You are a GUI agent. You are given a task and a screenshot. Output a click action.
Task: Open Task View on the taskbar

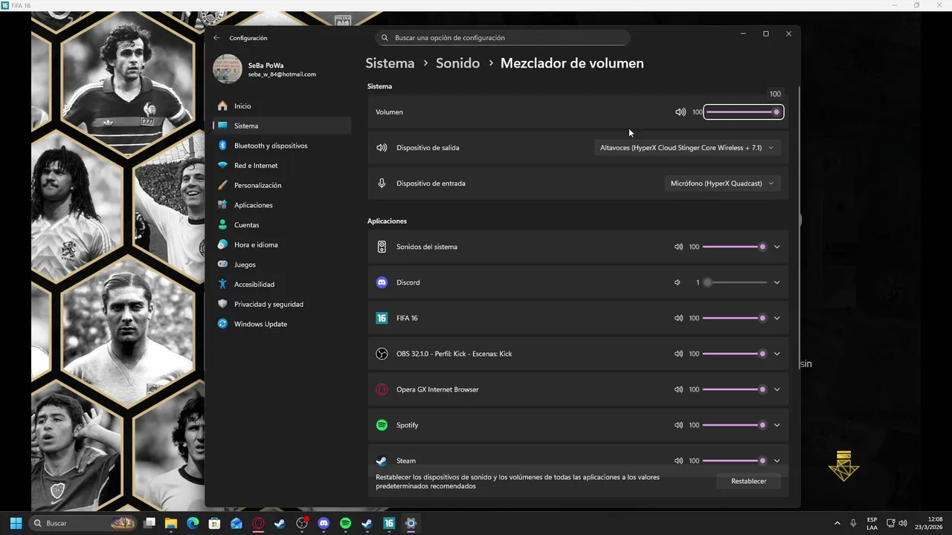tap(149, 523)
